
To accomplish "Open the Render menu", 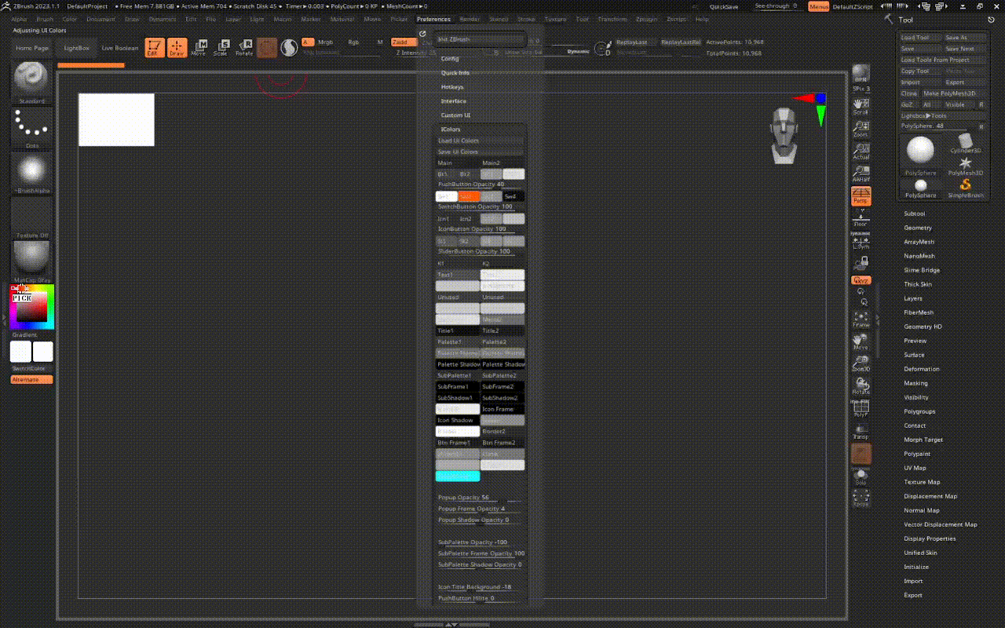I will click(x=470, y=19).
